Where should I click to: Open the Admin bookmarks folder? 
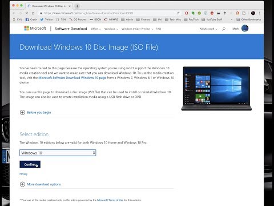pos(127,19)
